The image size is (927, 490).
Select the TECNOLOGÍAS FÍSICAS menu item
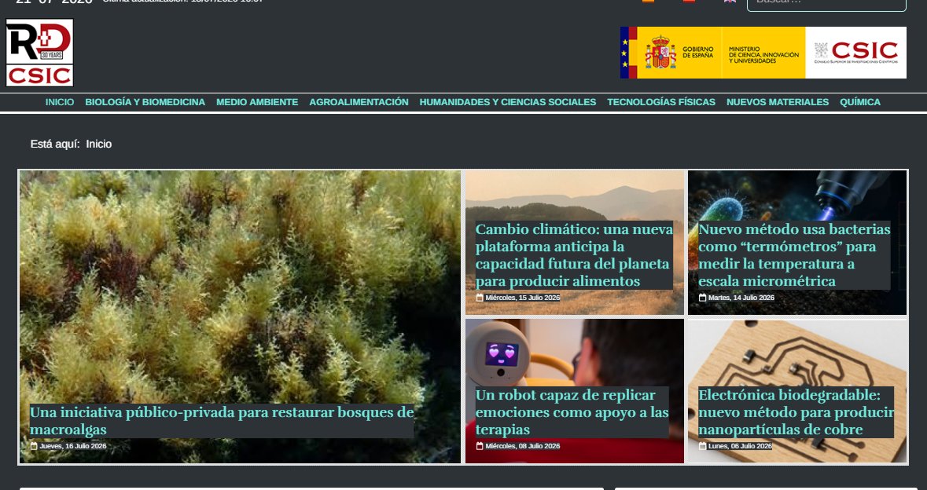click(x=661, y=102)
